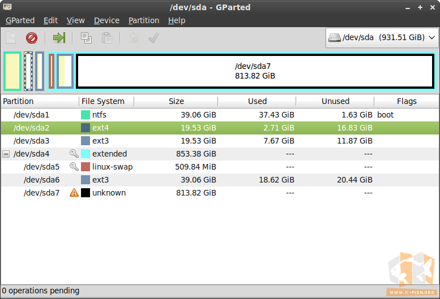Open the /dev/sda device dropdown
The height and width of the screenshot is (299, 440).
[382, 37]
